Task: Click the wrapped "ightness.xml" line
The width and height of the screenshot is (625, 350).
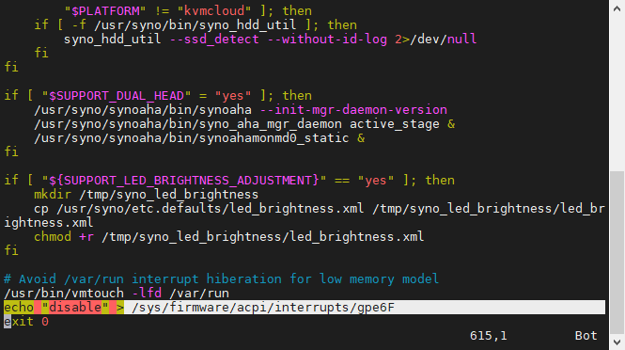Action: click(49, 223)
